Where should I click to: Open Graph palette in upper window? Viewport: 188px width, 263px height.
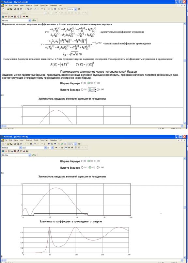point(6,17)
